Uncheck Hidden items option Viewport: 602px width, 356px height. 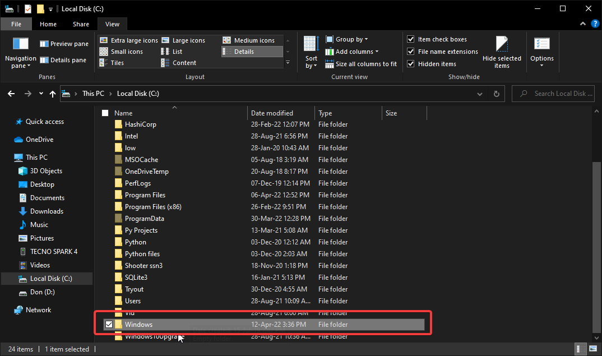pos(410,64)
